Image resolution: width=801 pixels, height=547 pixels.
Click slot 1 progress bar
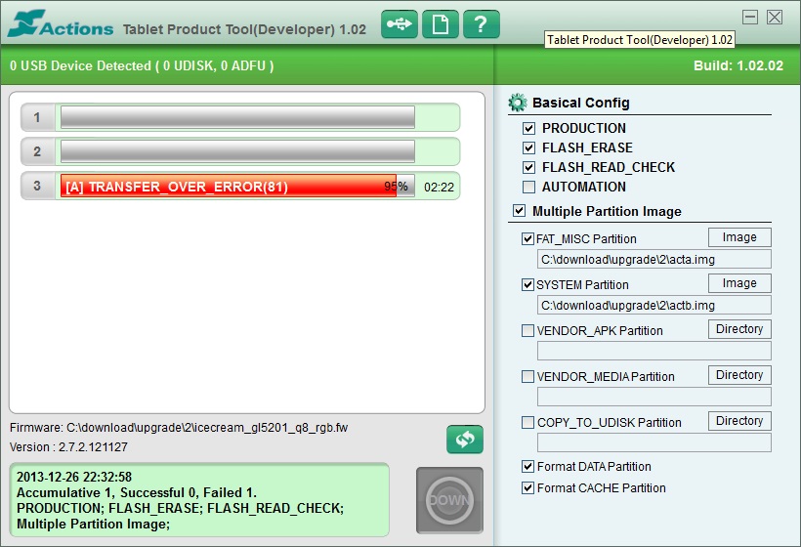point(237,117)
